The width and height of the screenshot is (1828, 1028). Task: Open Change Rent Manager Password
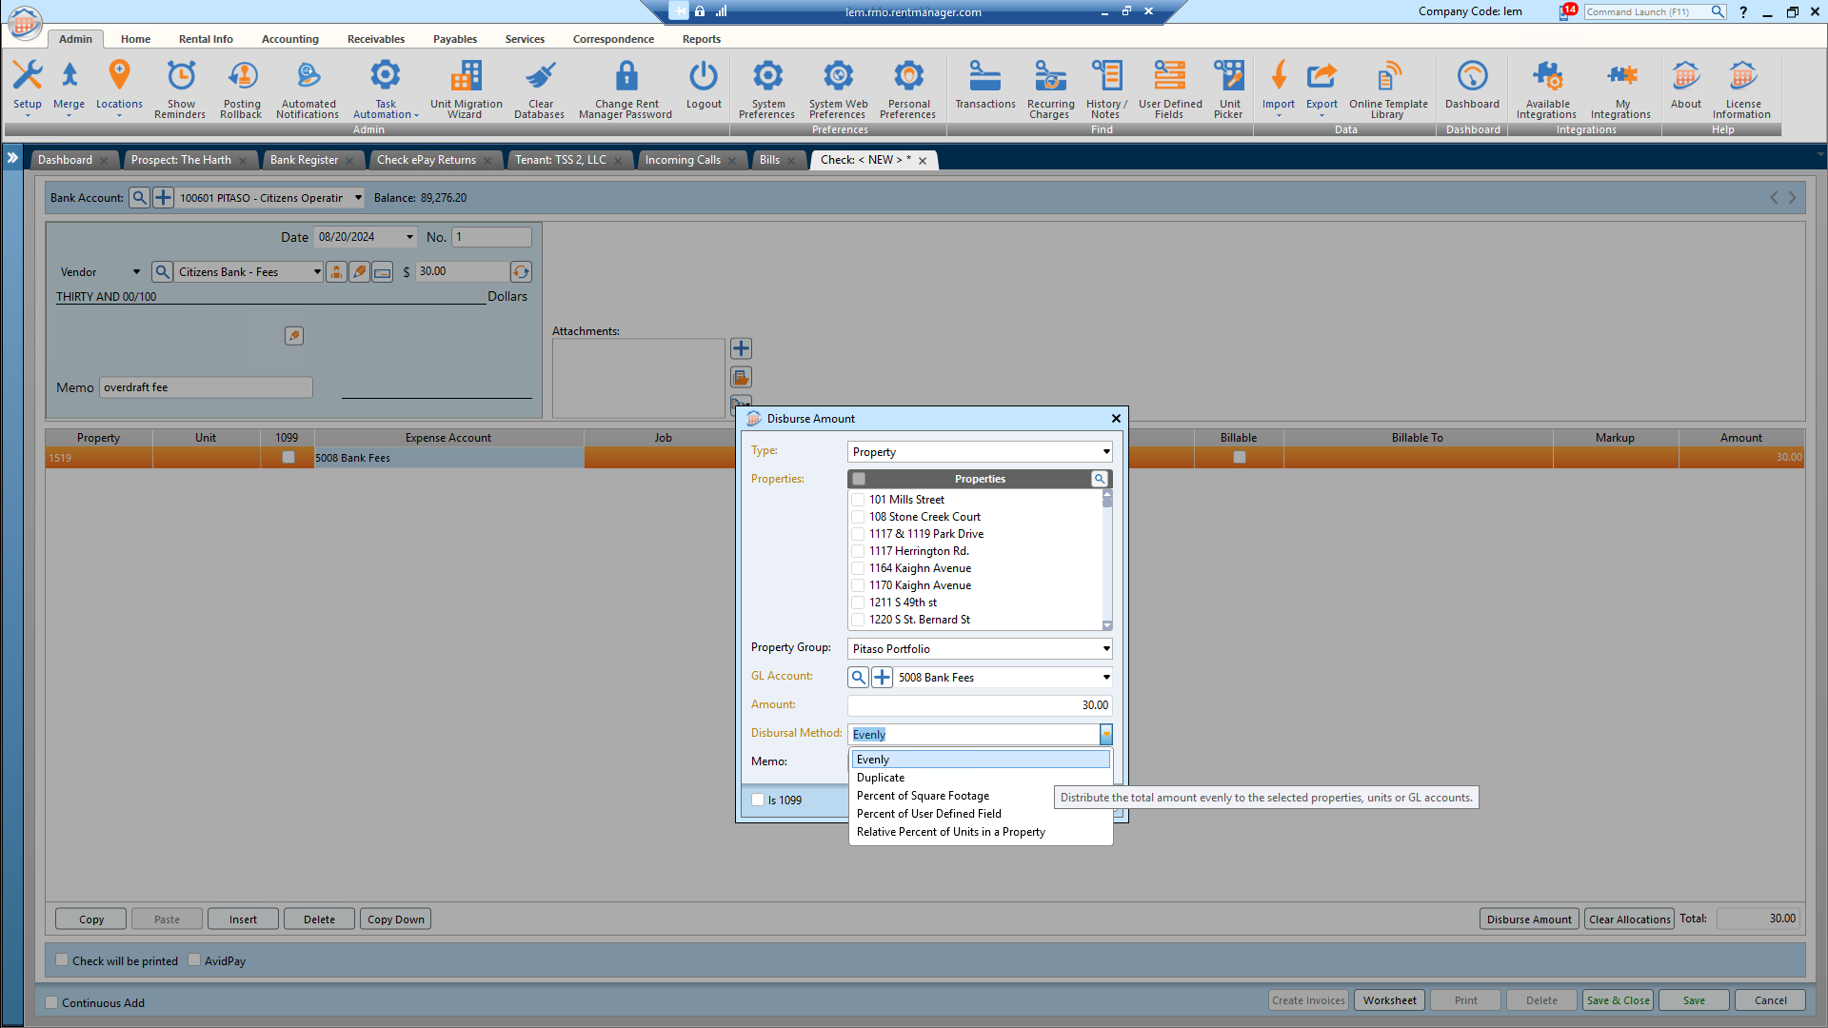626,89
